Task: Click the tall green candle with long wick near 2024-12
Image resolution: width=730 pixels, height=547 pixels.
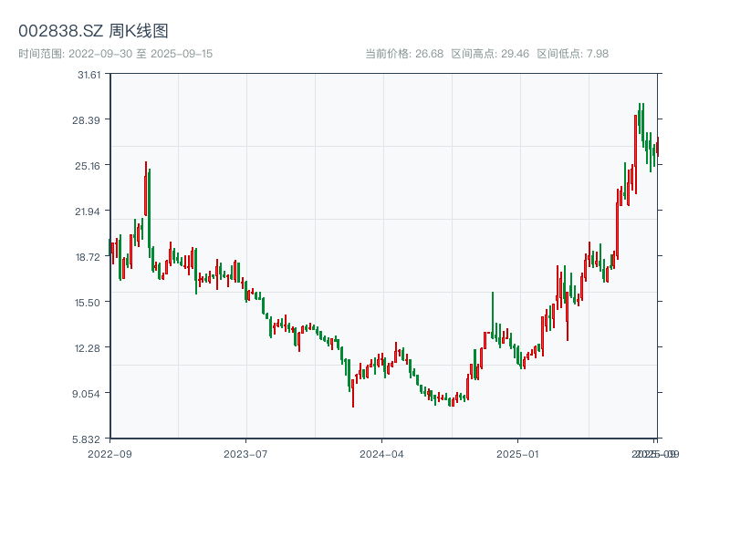Action: coord(493,316)
